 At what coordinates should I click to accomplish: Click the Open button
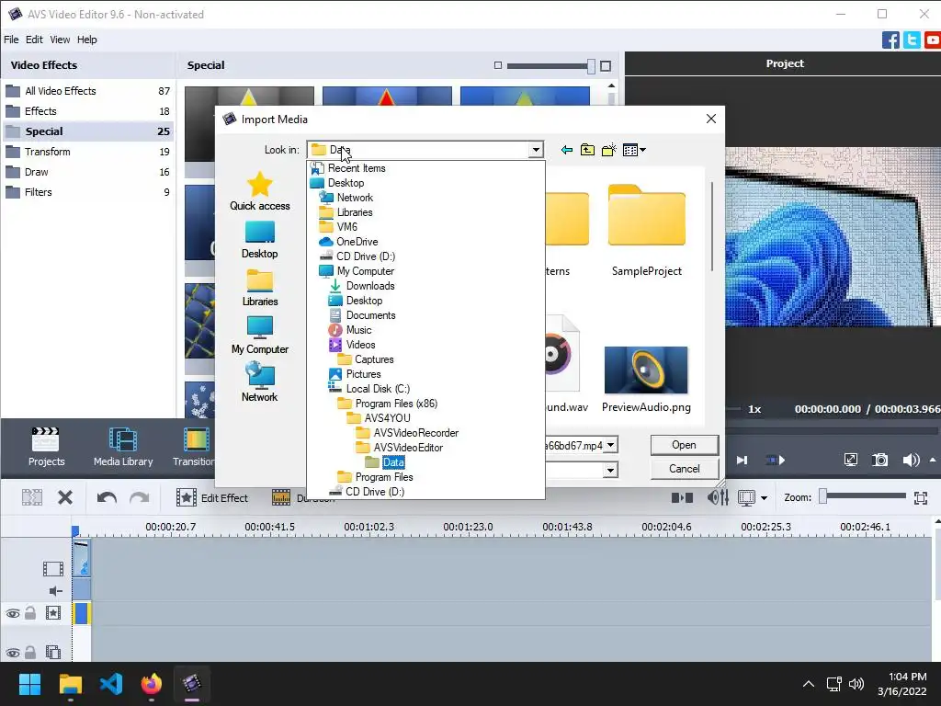pyautogui.click(x=684, y=445)
